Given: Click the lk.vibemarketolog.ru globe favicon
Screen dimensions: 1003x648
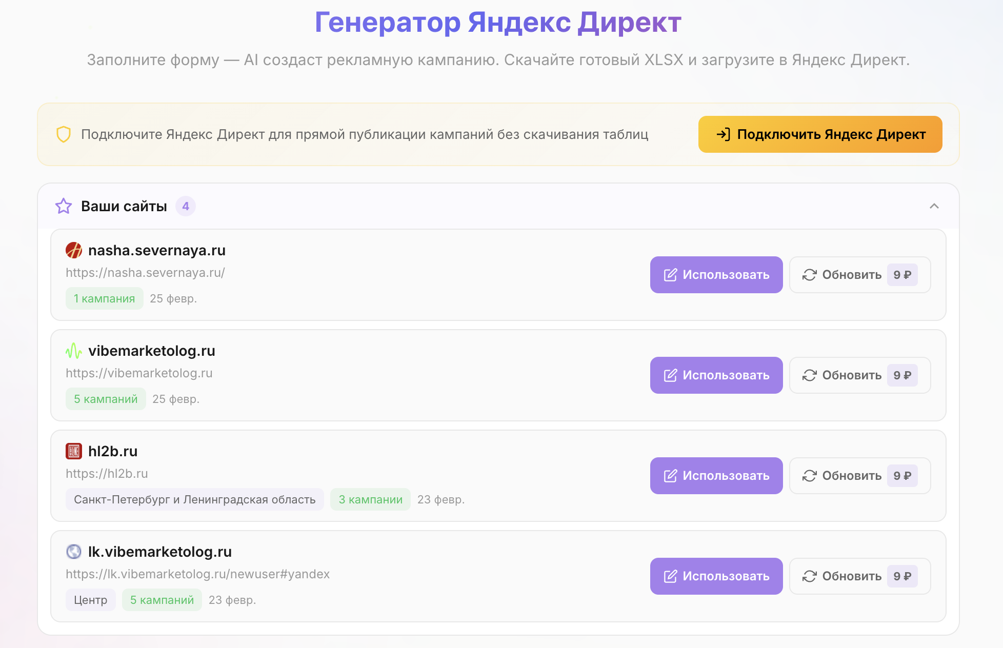Looking at the screenshot, I should (74, 552).
